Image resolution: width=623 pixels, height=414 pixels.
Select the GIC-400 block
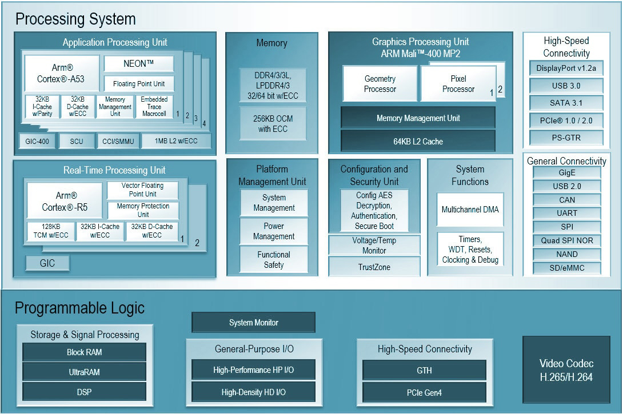point(35,141)
